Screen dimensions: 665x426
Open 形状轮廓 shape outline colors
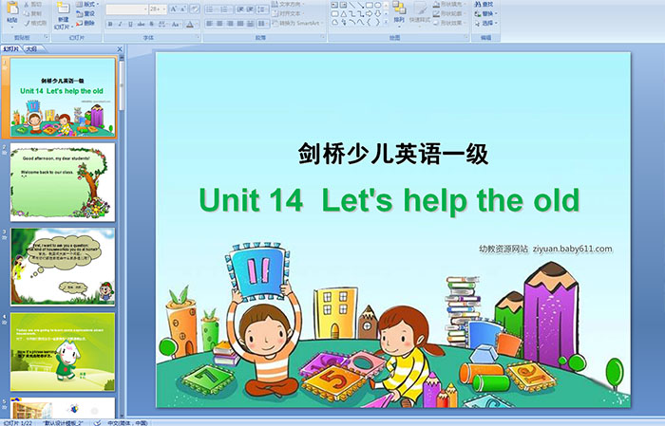coord(448,13)
